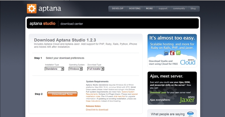Open the Release Notes link
This screenshot has height=117, width=225.
point(93,106)
